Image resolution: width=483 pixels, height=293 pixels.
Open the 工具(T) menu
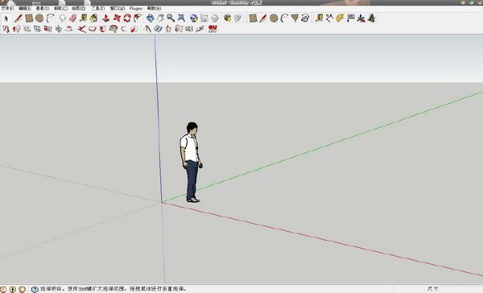pos(98,8)
